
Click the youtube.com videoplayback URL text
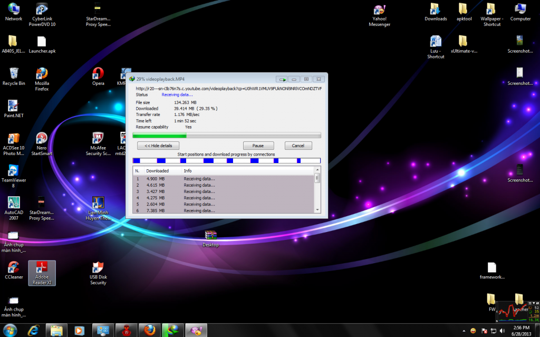point(229,89)
